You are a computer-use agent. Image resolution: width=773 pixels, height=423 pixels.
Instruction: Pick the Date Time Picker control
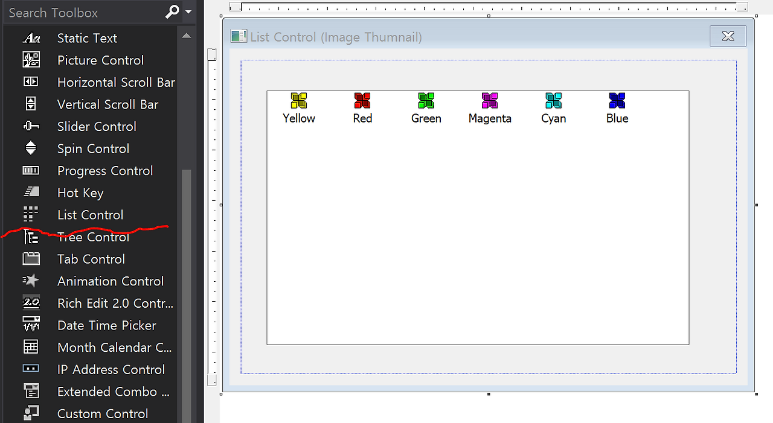point(106,325)
